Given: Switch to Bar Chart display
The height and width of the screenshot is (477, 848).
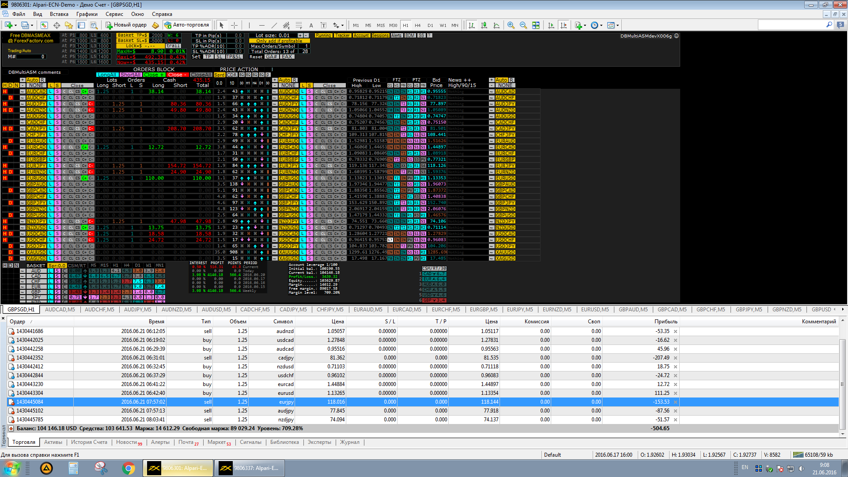Looking at the screenshot, I should (x=472, y=25).
